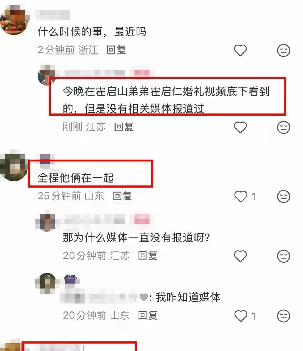Like the 刚刚 江苏 reply about 霍启仁婚礼
Screen dimensions: 303x351
pyautogui.click(x=240, y=128)
